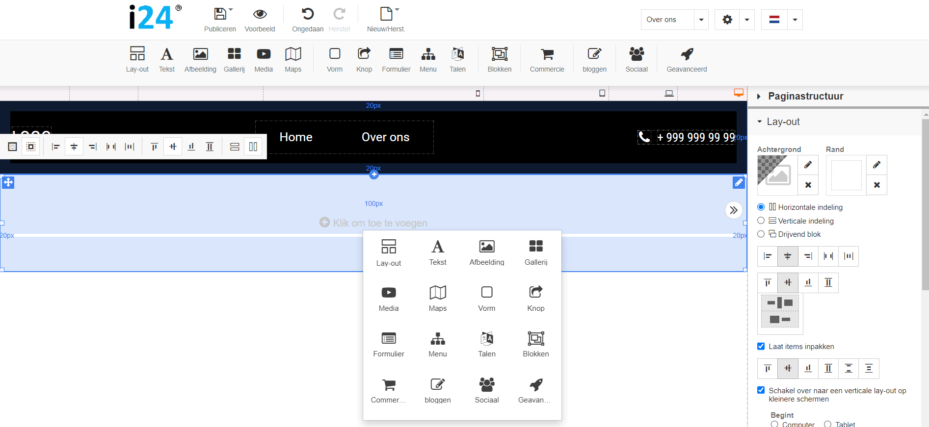Switch to vertical stack in floating toolbar
Screen dimensions: 929x427
coord(235,147)
